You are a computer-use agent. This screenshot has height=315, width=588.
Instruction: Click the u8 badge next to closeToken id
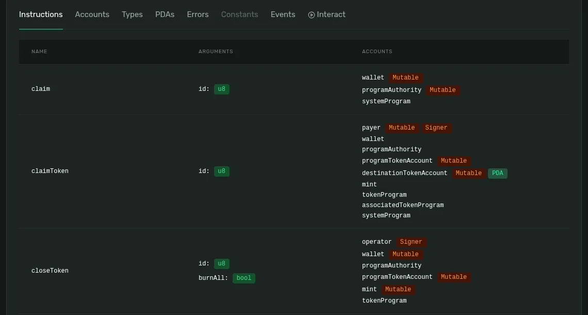222,263
